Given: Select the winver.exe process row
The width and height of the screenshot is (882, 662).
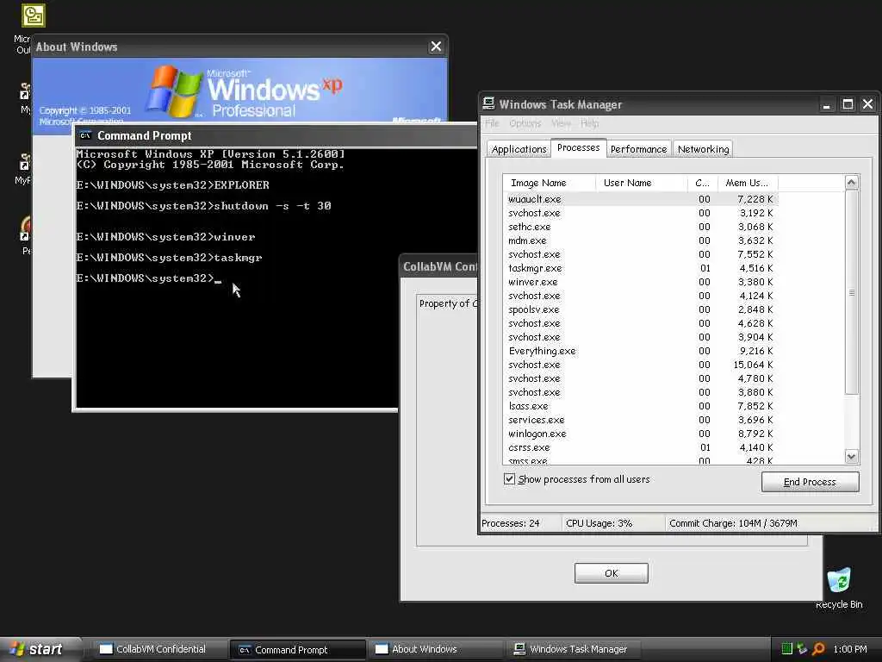Looking at the screenshot, I should 641,282.
